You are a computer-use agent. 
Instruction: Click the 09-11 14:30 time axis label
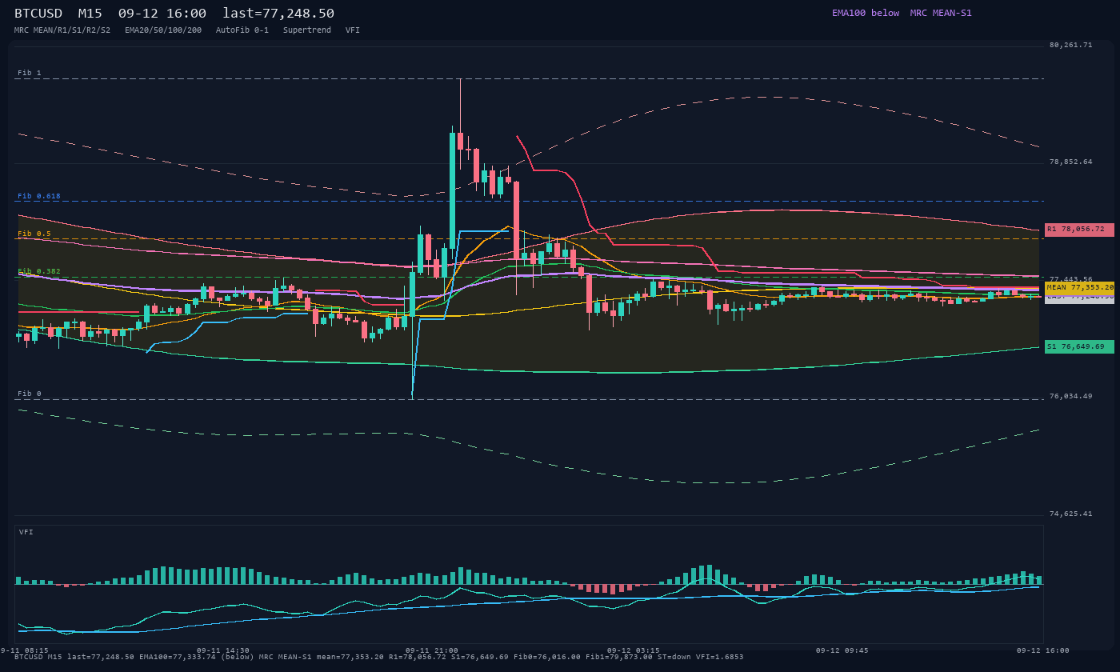[x=223, y=650]
